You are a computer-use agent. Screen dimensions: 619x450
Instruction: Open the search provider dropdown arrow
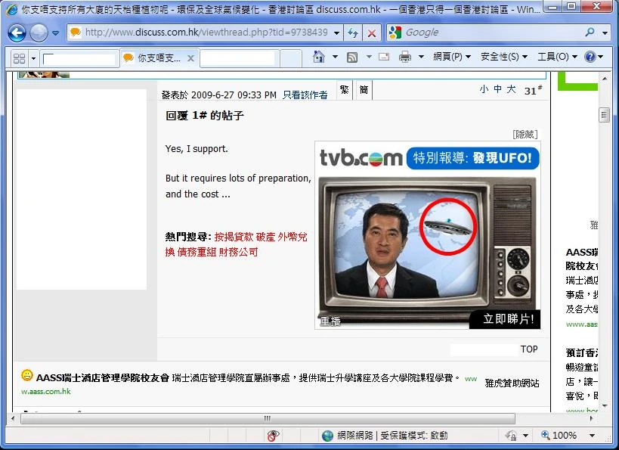coord(605,33)
